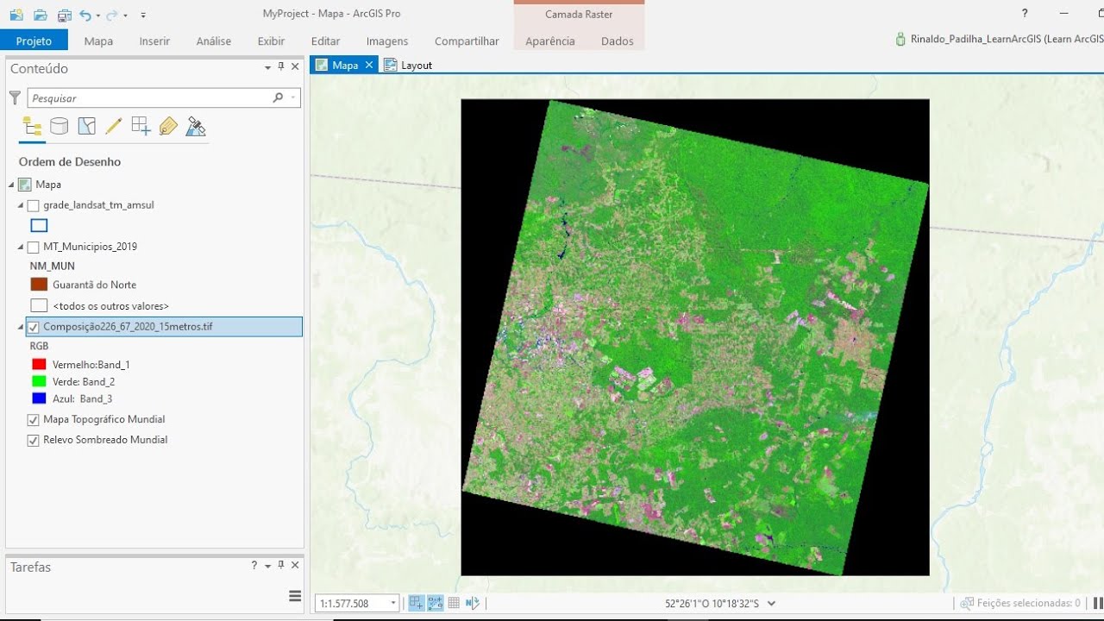Select List By Drawing Order view
This screenshot has width=1104, height=621.
point(32,127)
